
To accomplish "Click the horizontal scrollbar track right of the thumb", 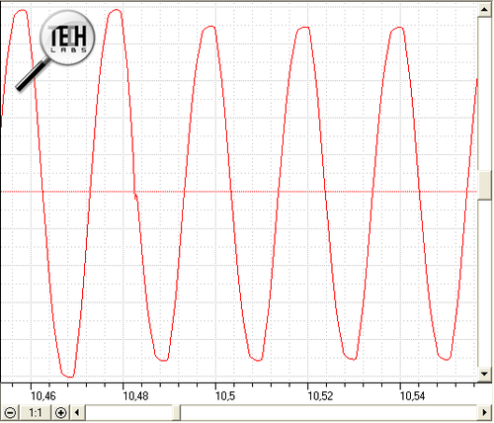I will click(329, 412).
